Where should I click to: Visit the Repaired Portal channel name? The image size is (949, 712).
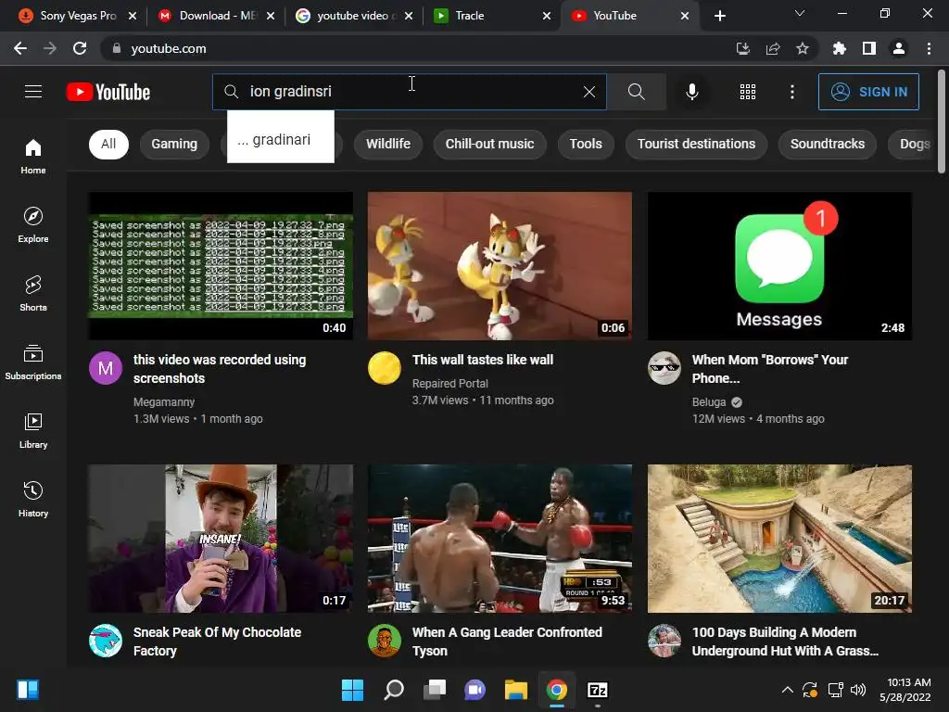point(449,383)
